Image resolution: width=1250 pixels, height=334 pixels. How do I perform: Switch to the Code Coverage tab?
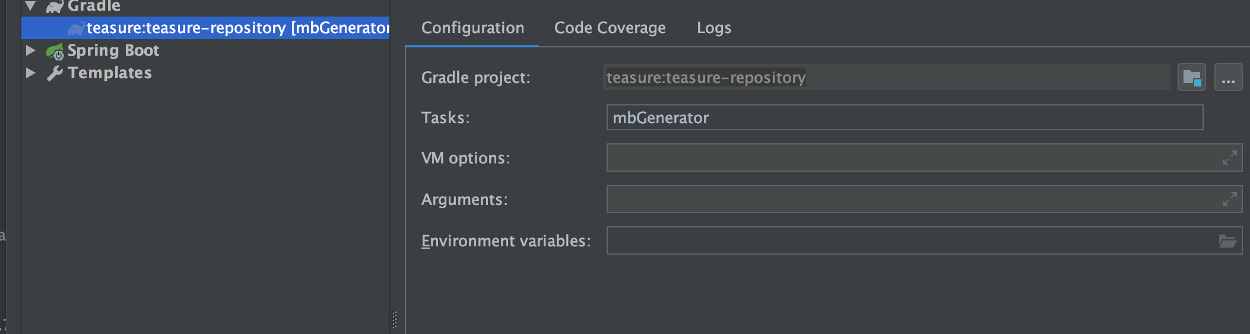point(610,28)
